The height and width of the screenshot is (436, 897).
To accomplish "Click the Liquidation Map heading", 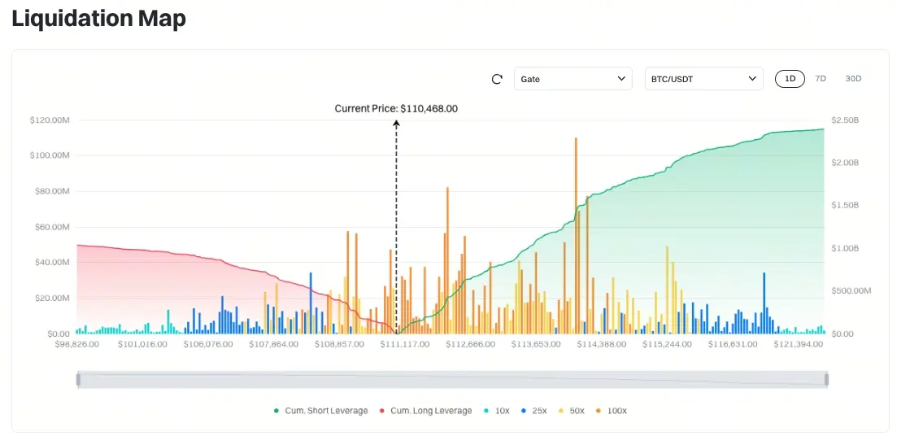I will pyautogui.click(x=99, y=19).
